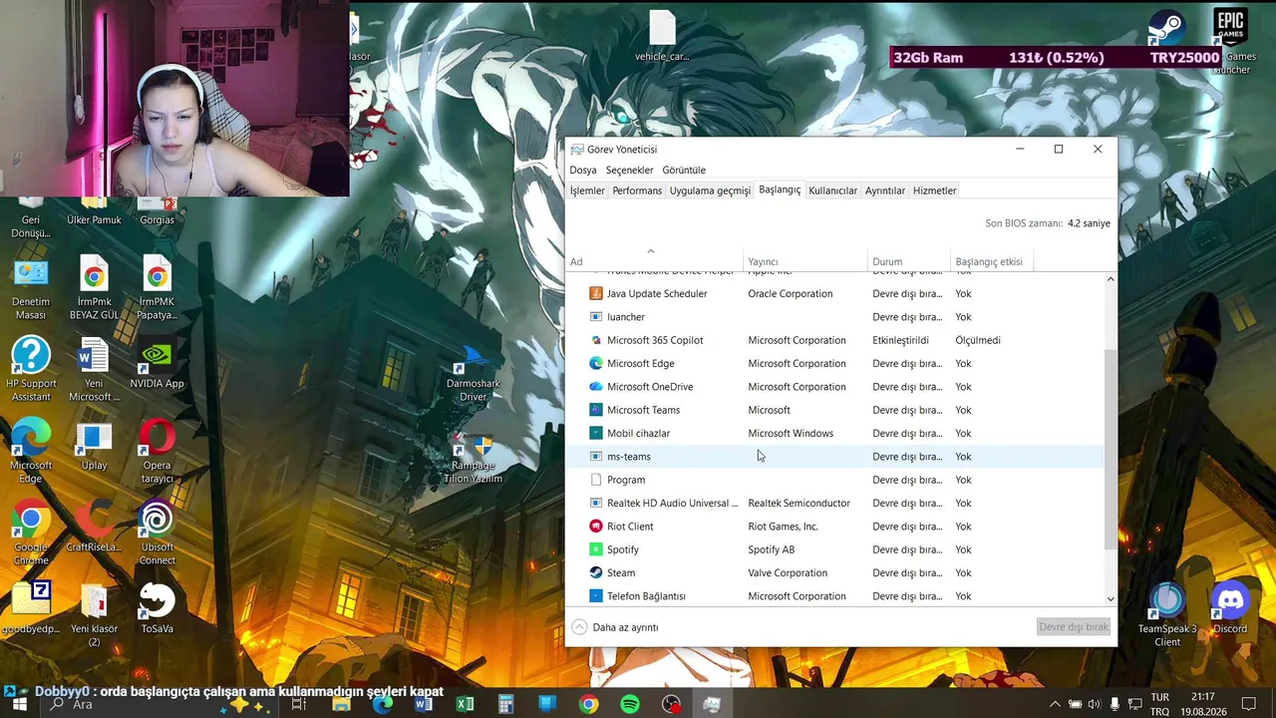Select Ubisoft Connect desktop icon
The height and width of the screenshot is (718, 1276).
(157, 534)
